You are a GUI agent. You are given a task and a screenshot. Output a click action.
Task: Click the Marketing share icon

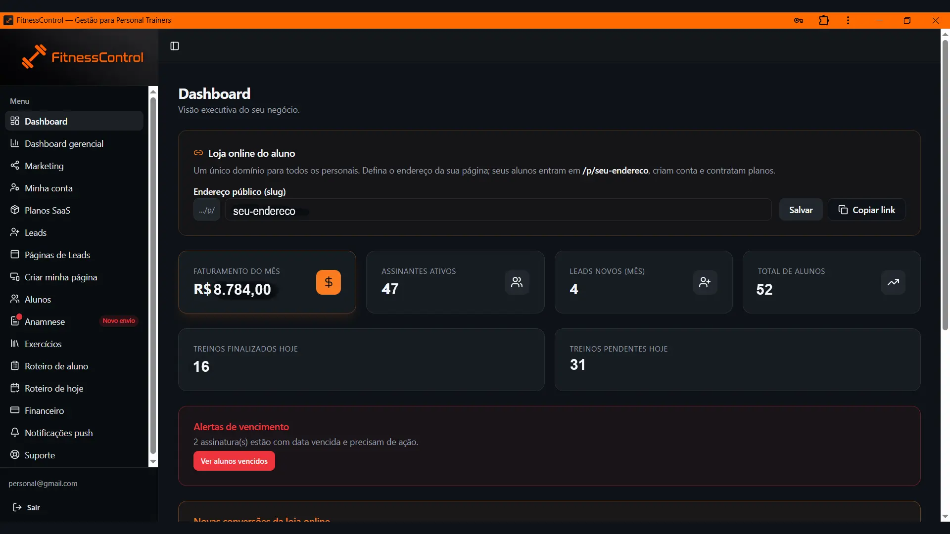[15, 166]
